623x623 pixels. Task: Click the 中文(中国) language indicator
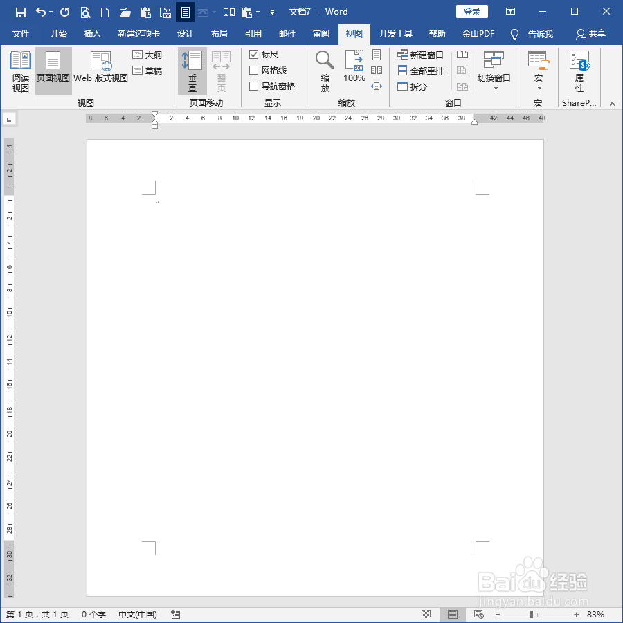click(x=138, y=614)
